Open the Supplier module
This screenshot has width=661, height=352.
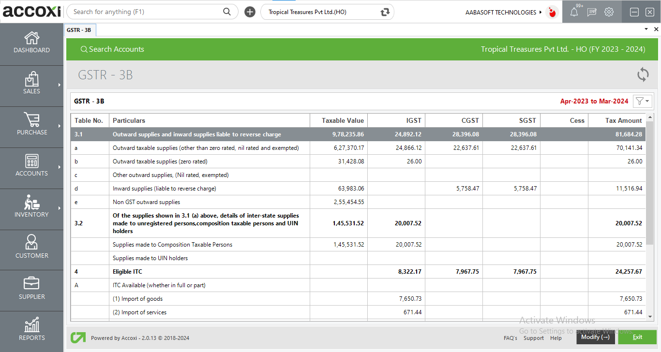[31, 289]
